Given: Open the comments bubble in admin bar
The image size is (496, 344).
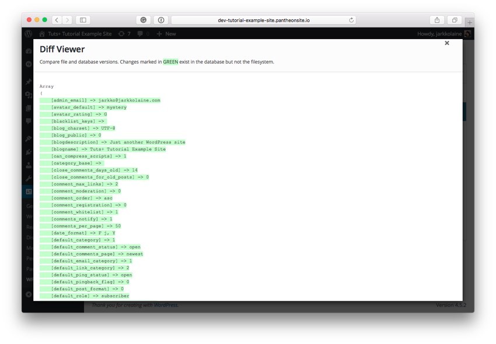Looking at the screenshot, I should (x=144, y=34).
